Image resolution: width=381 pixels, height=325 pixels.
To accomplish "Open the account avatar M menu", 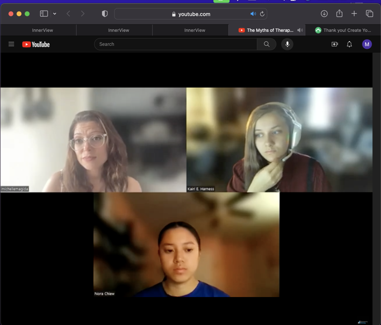I will [x=367, y=44].
